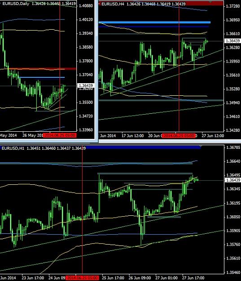Click 25 Jun 17:00 on H1 time axis
Viewport: 241px width, 281px height.
[113, 278]
